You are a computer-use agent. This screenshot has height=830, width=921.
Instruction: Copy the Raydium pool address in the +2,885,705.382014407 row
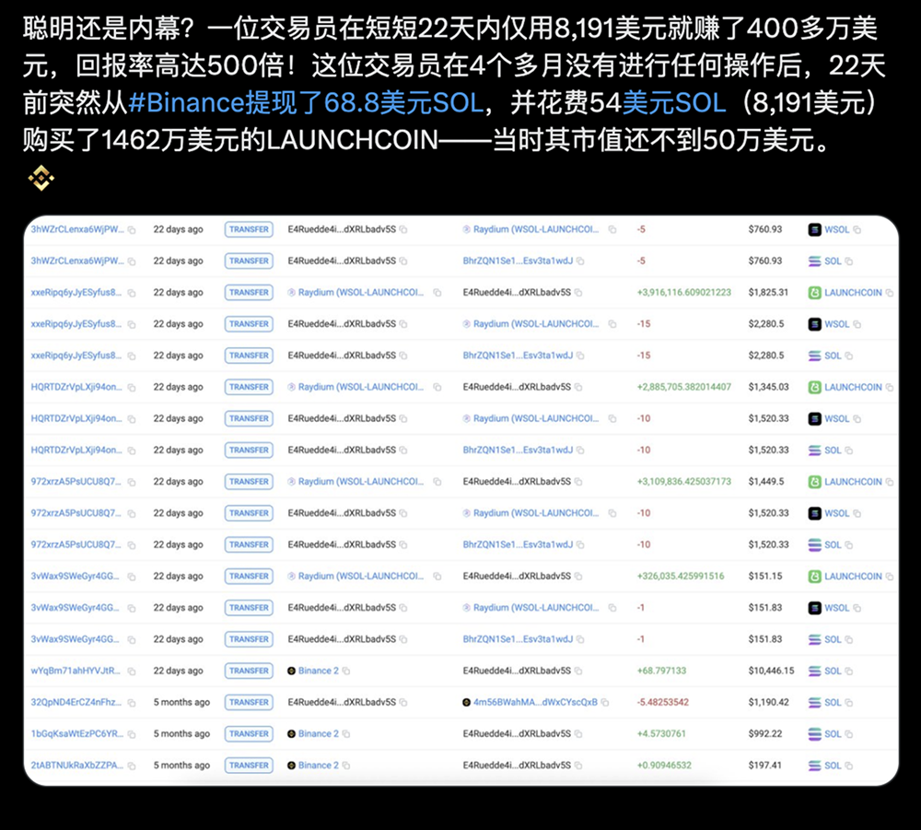point(437,387)
